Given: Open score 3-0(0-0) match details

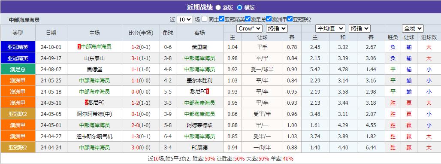Looking at the screenshot, I should pos(141,147).
